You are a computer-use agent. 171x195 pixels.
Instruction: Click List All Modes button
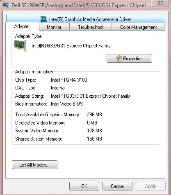point(34,164)
